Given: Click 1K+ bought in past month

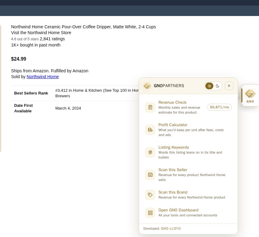Looking at the screenshot, I should 36,45.
